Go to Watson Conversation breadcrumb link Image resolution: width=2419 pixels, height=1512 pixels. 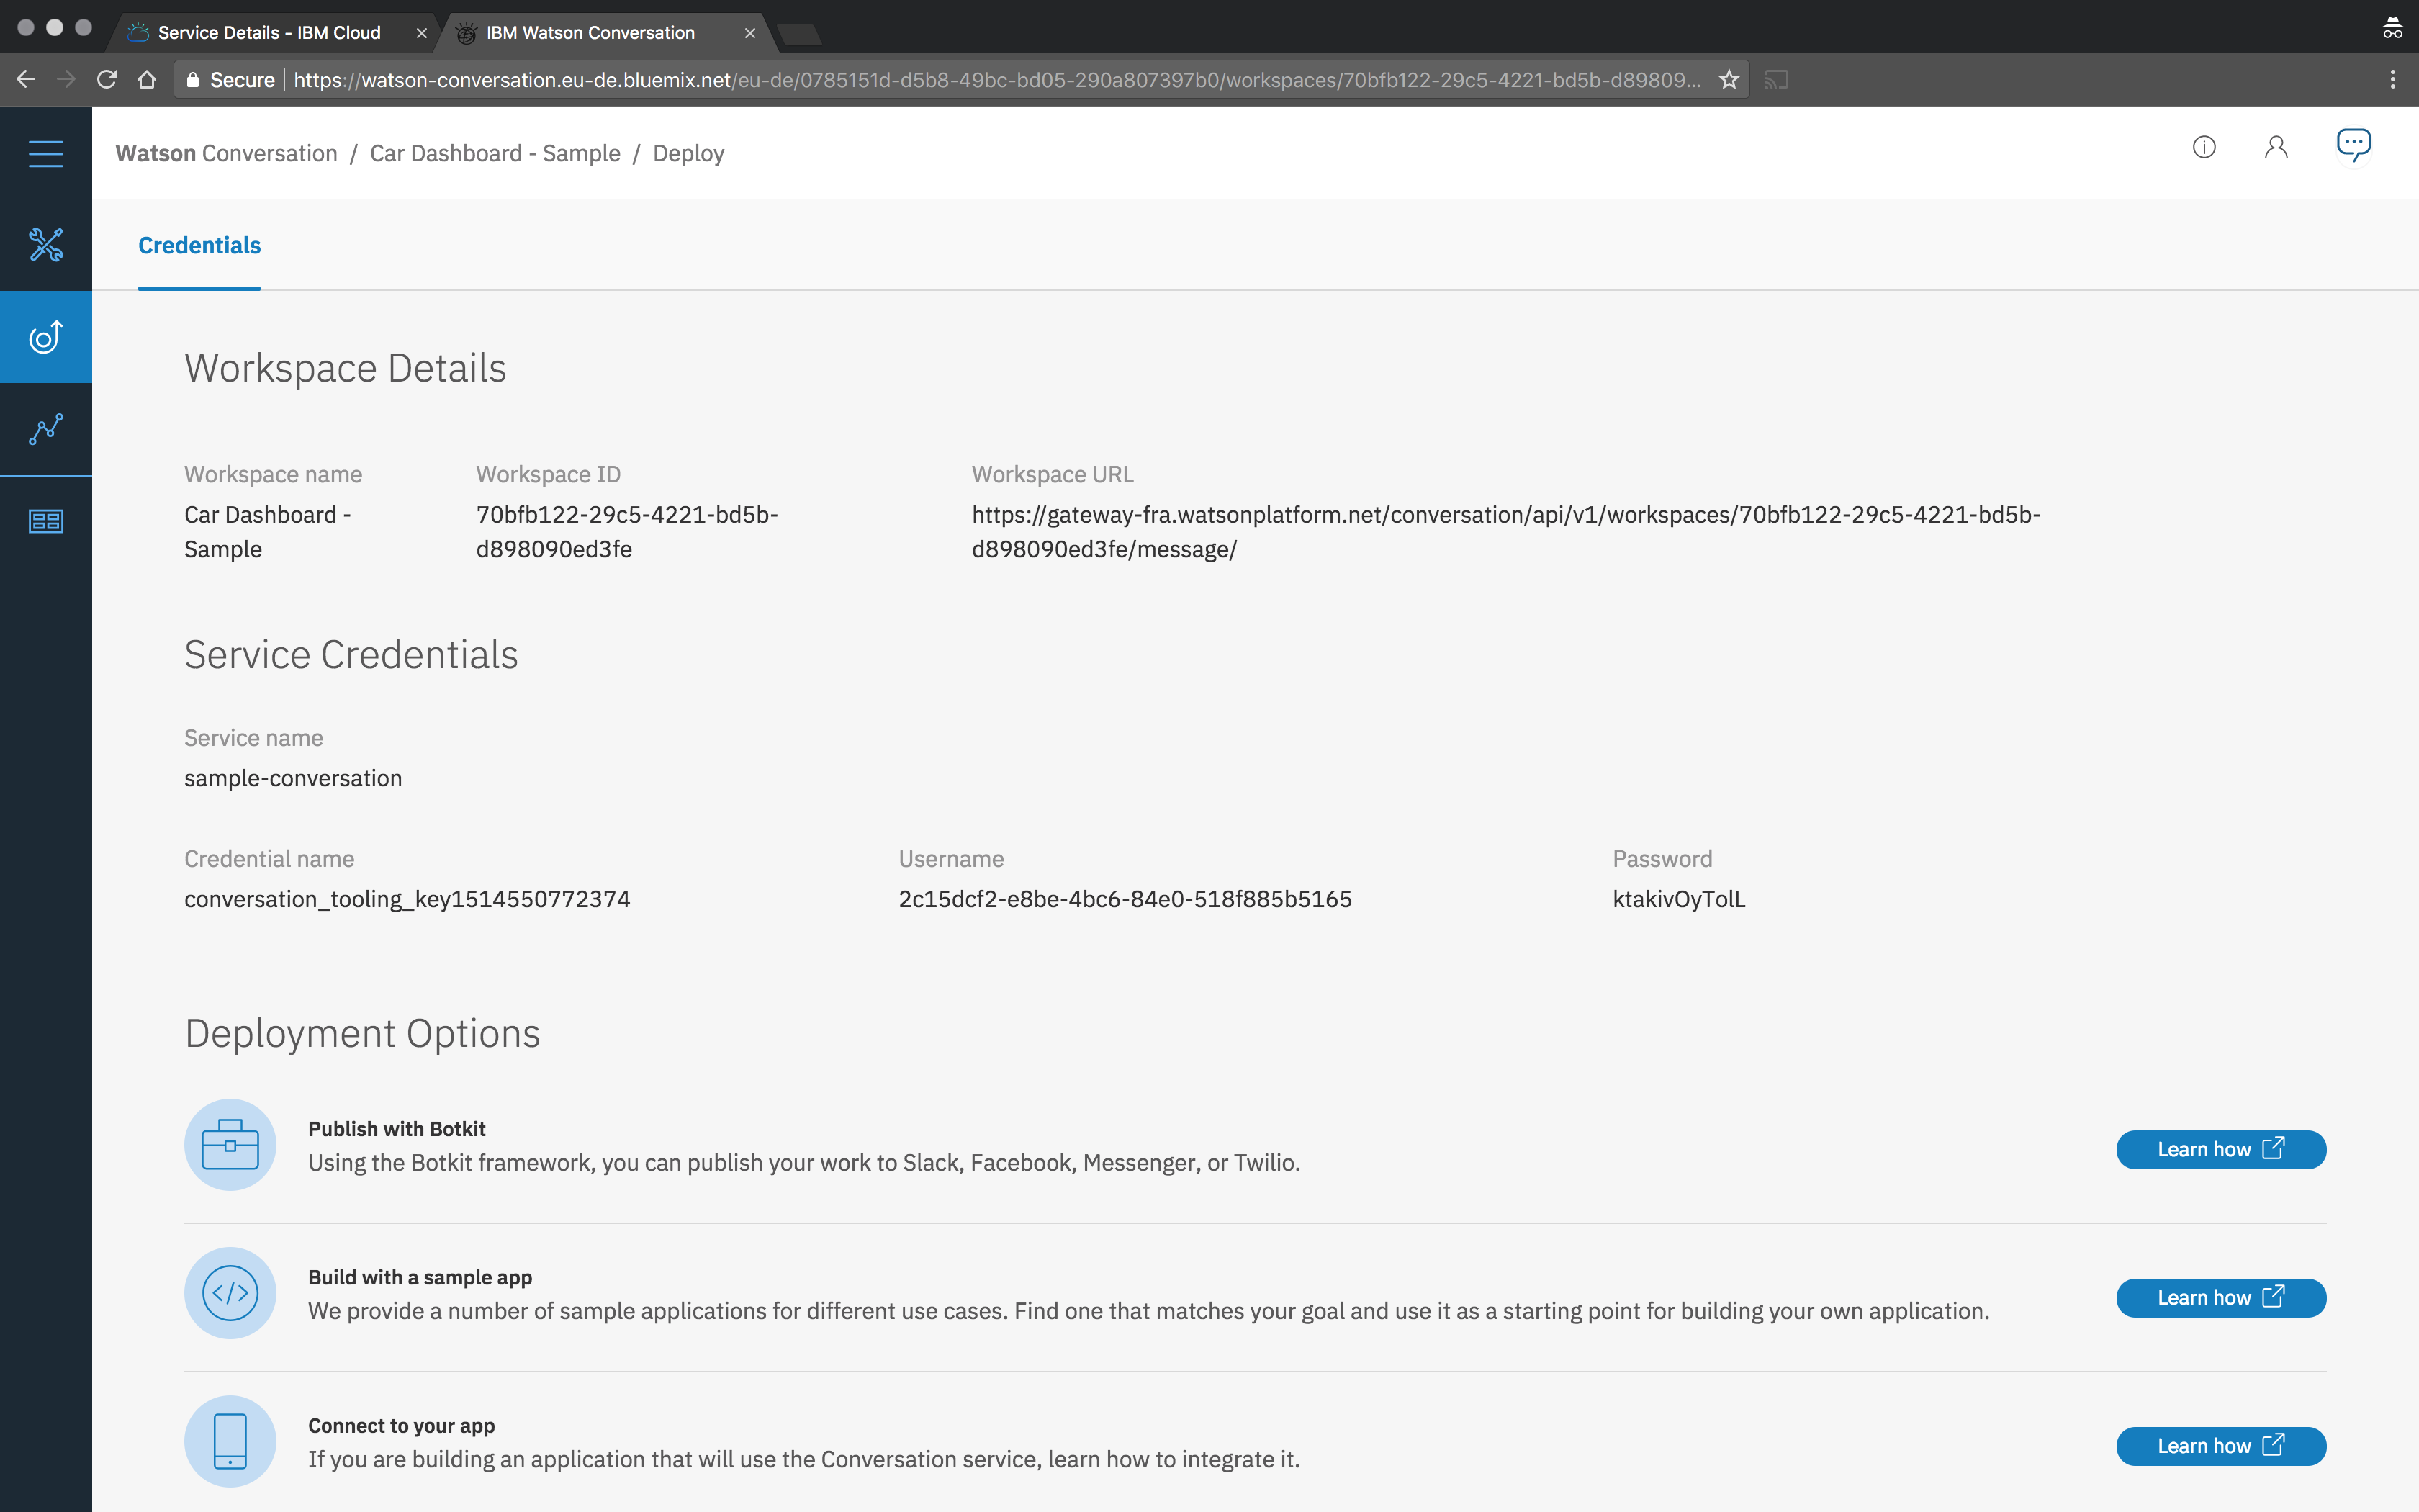[x=226, y=153]
